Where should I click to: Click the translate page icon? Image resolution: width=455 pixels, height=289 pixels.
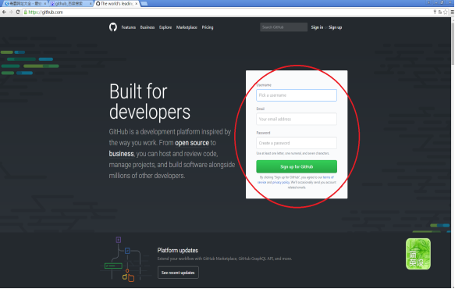click(440, 12)
